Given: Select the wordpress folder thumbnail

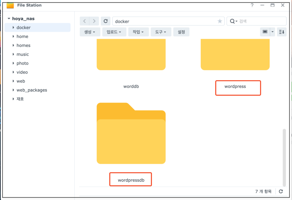Looking at the screenshot, I should click(x=235, y=54).
